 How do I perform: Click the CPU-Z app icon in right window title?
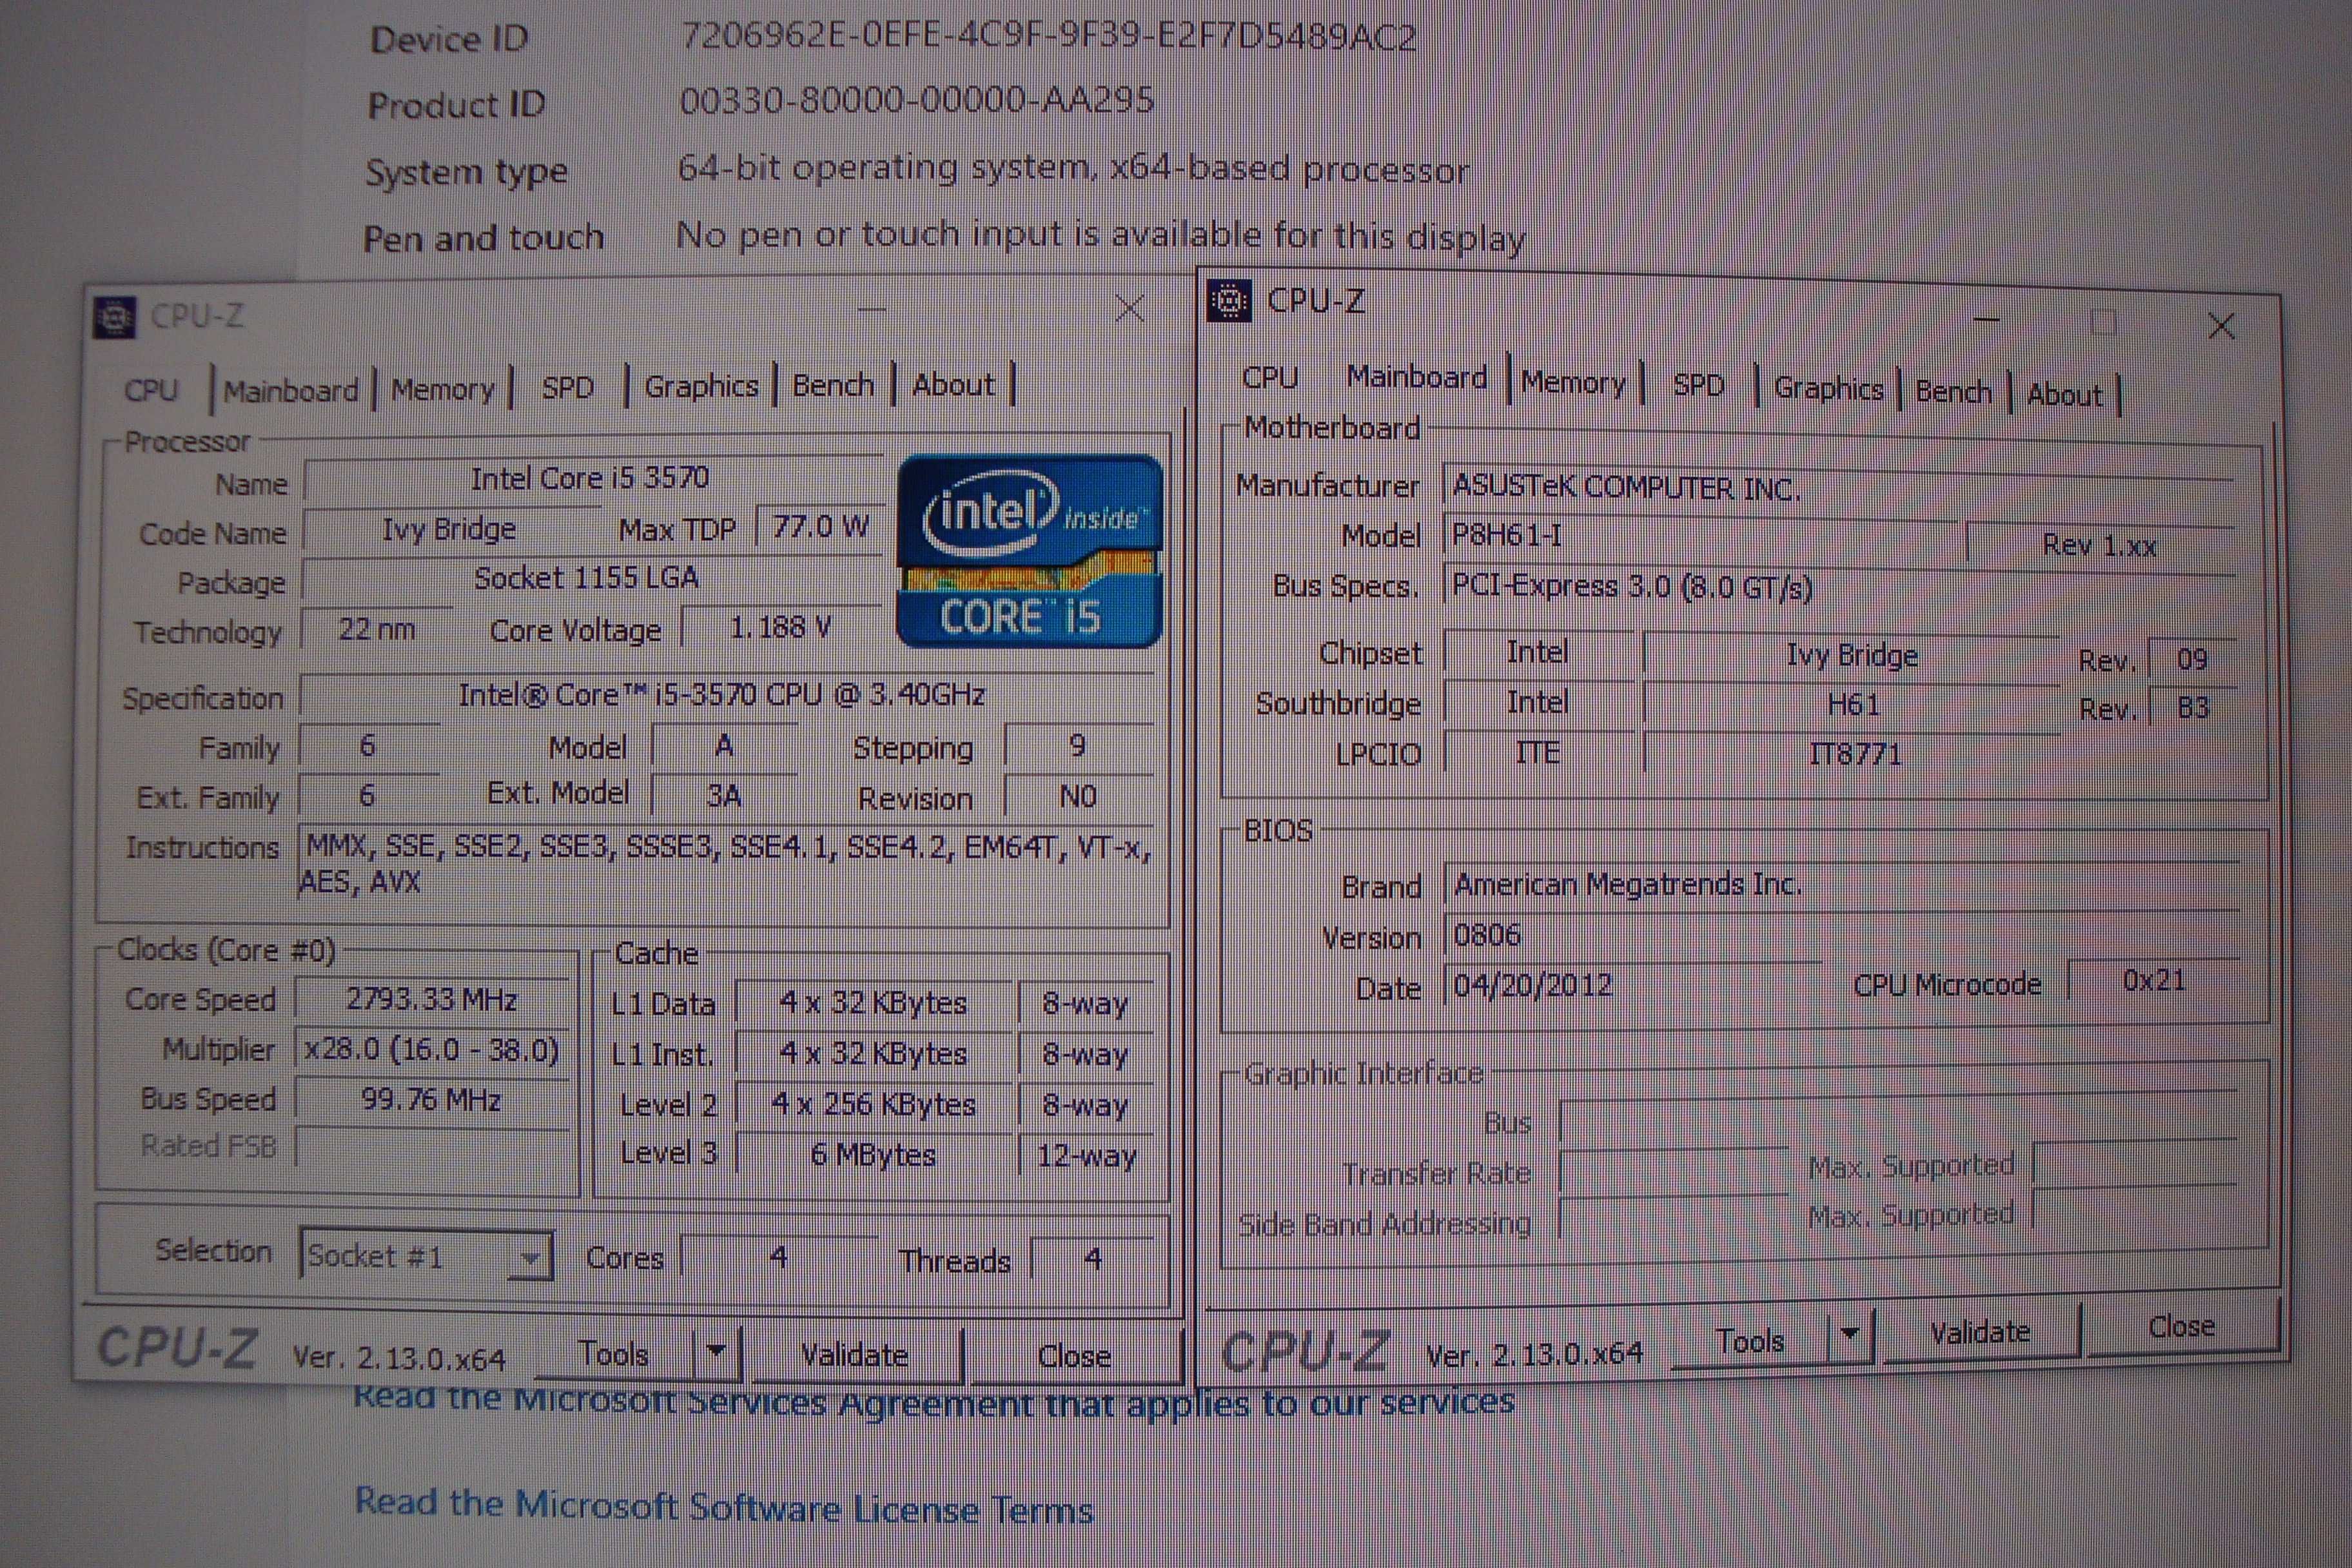pyautogui.click(x=1229, y=301)
